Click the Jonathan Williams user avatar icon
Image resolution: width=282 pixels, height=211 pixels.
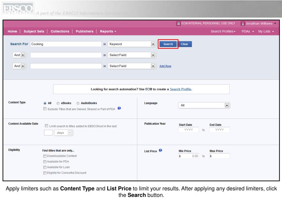tap(243, 24)
